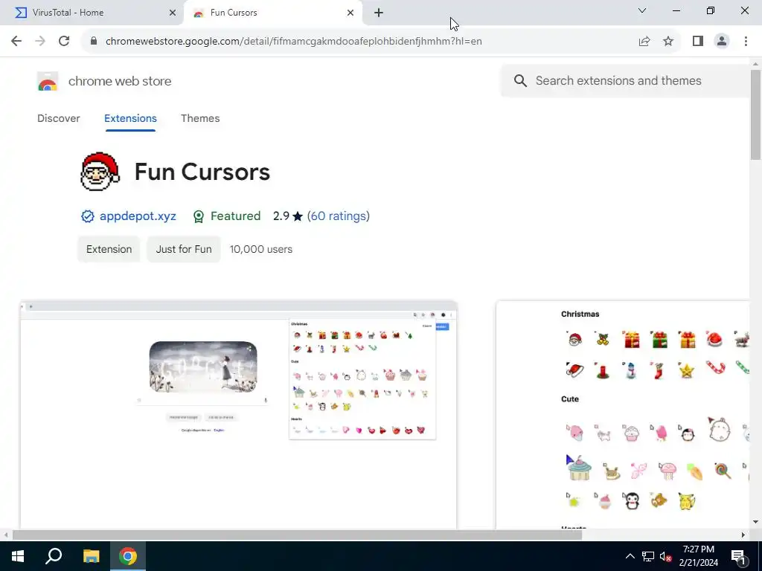Click the Fun Cursors heading text

point(202,172)
